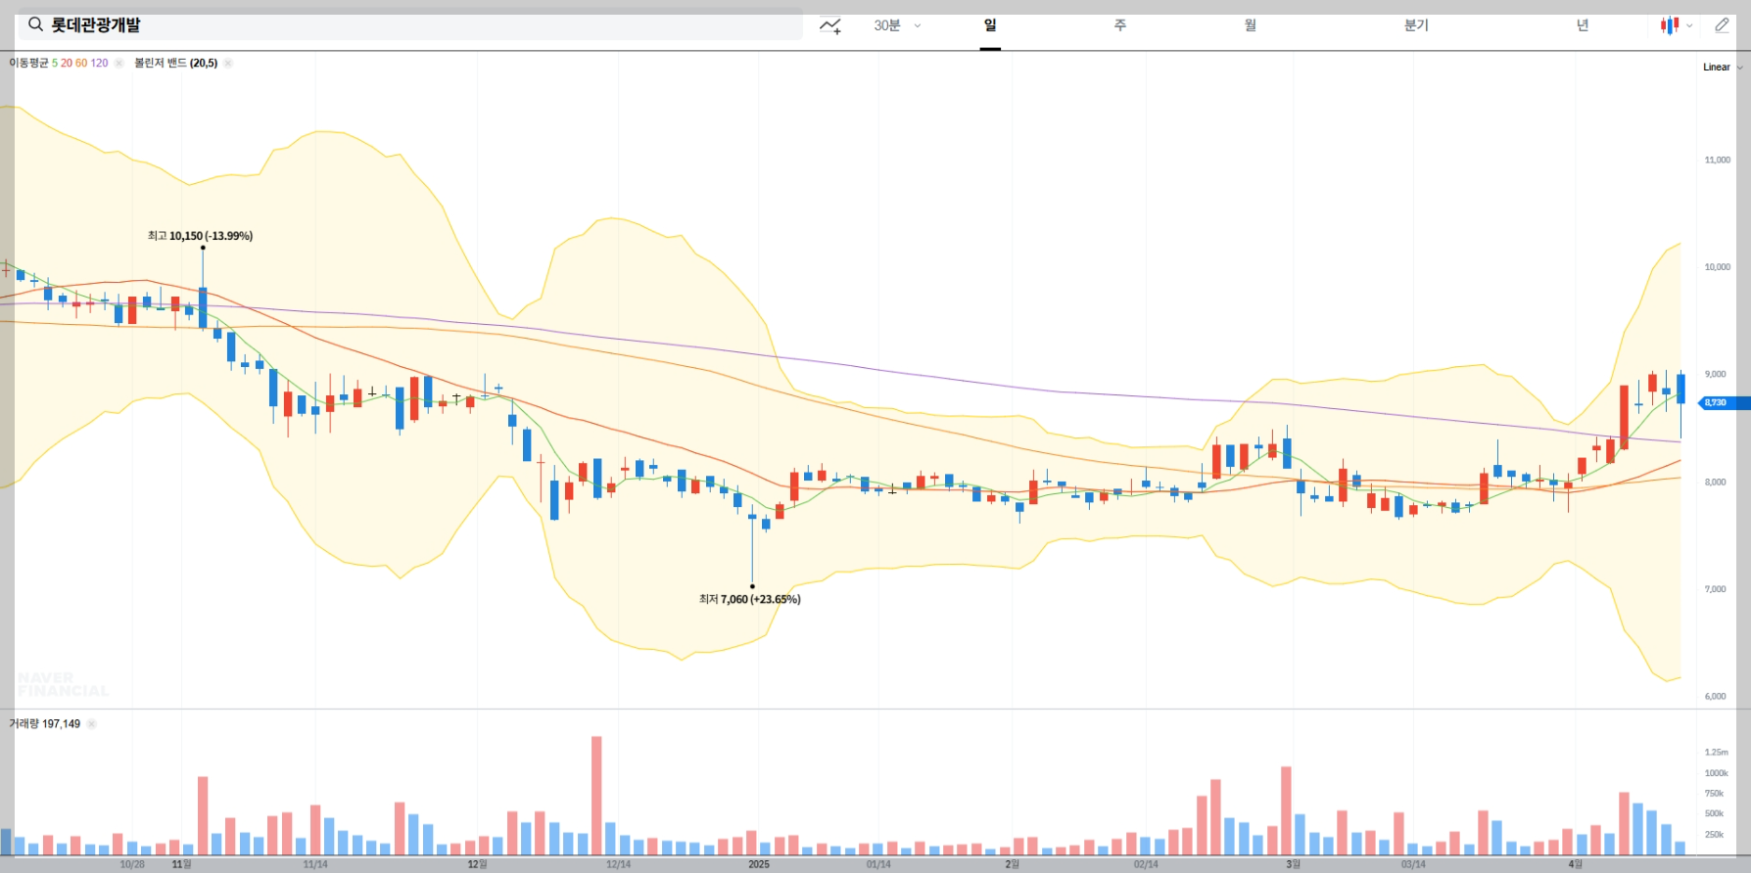The height and width of the screenshot is (873, 1751).
Task: Click the 12/14 date axis label
Action: [x=618, y=864]
